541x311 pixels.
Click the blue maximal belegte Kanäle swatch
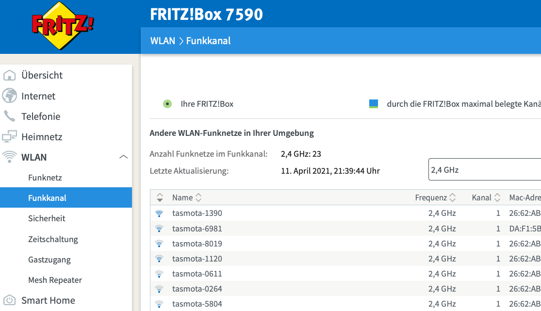pos(374,104)
